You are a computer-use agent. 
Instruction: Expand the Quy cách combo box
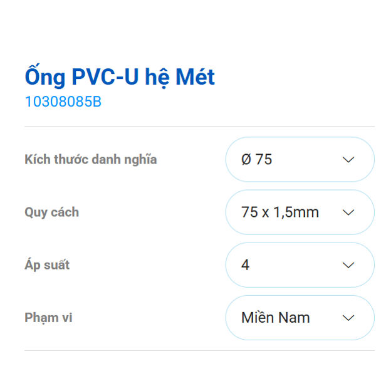[300, 212]
